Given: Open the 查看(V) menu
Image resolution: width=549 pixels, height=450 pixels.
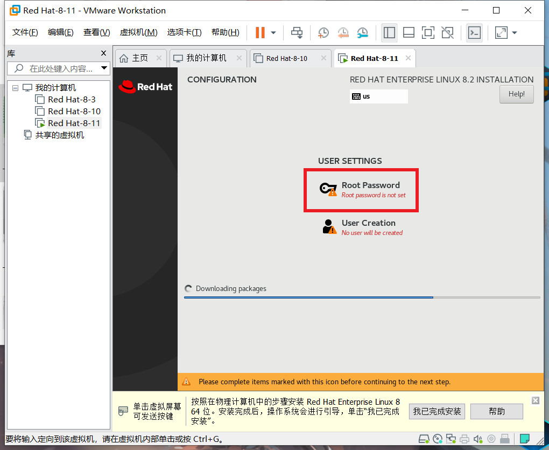Looking at the screenshot, I should coord(97,32).
